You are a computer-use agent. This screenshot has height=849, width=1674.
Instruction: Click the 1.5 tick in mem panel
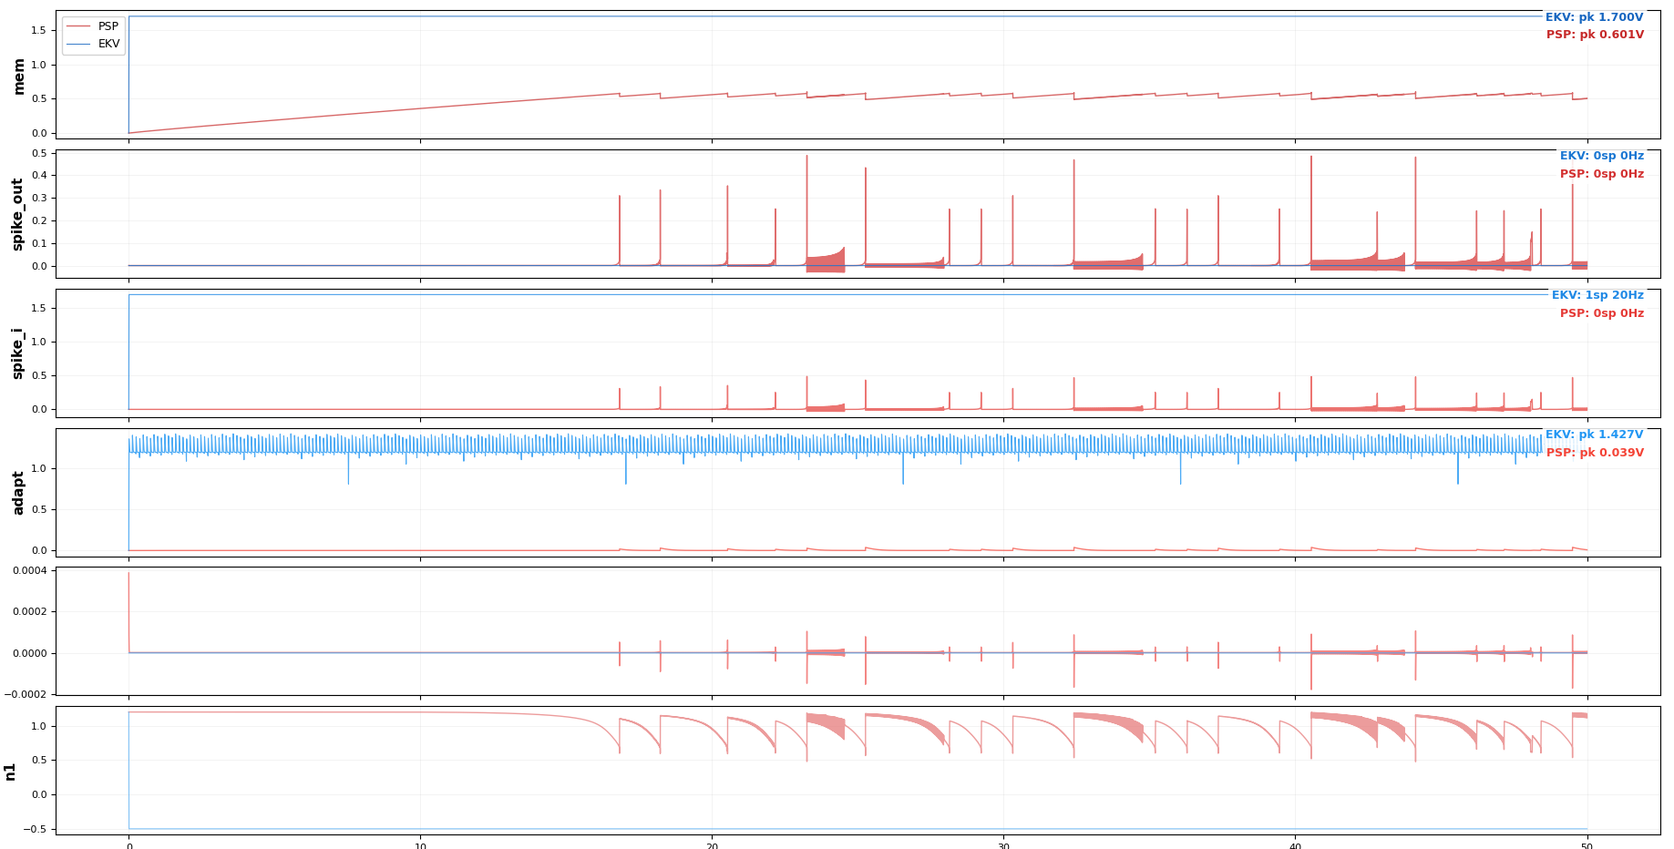point(39,30)
